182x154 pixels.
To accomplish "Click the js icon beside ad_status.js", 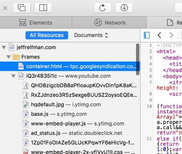I will tap(26, 133).
